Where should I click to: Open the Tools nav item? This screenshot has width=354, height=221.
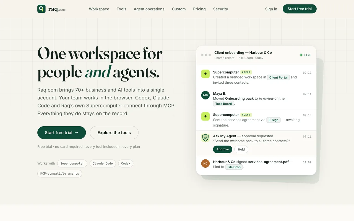(x=121, y=9)
